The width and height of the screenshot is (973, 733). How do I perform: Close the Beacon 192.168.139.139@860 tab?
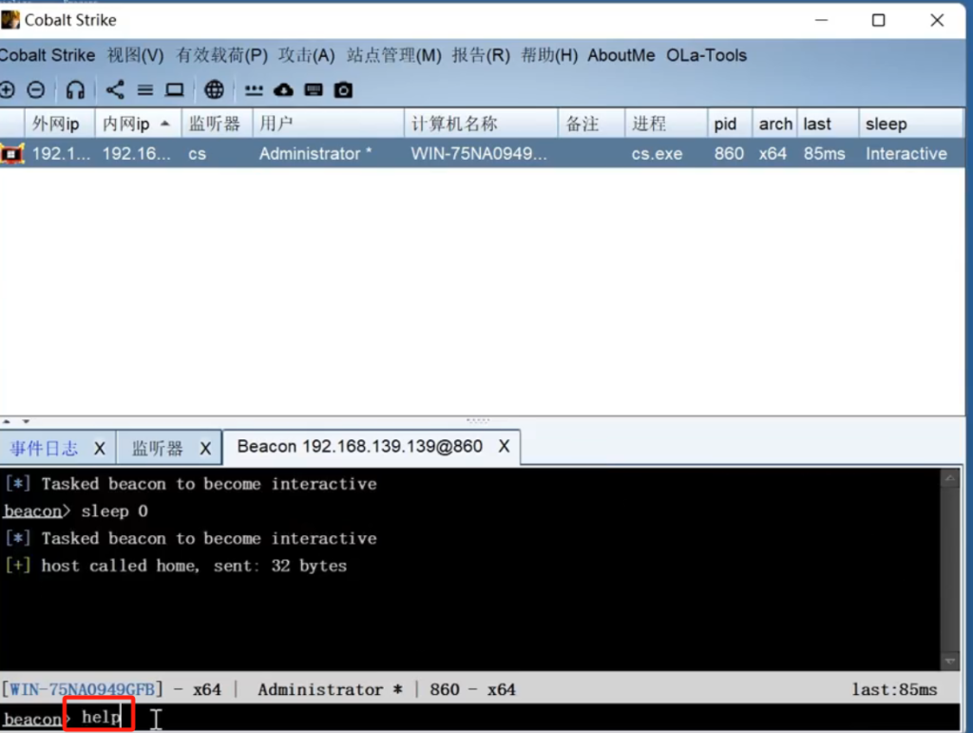[x=504, y=446]
